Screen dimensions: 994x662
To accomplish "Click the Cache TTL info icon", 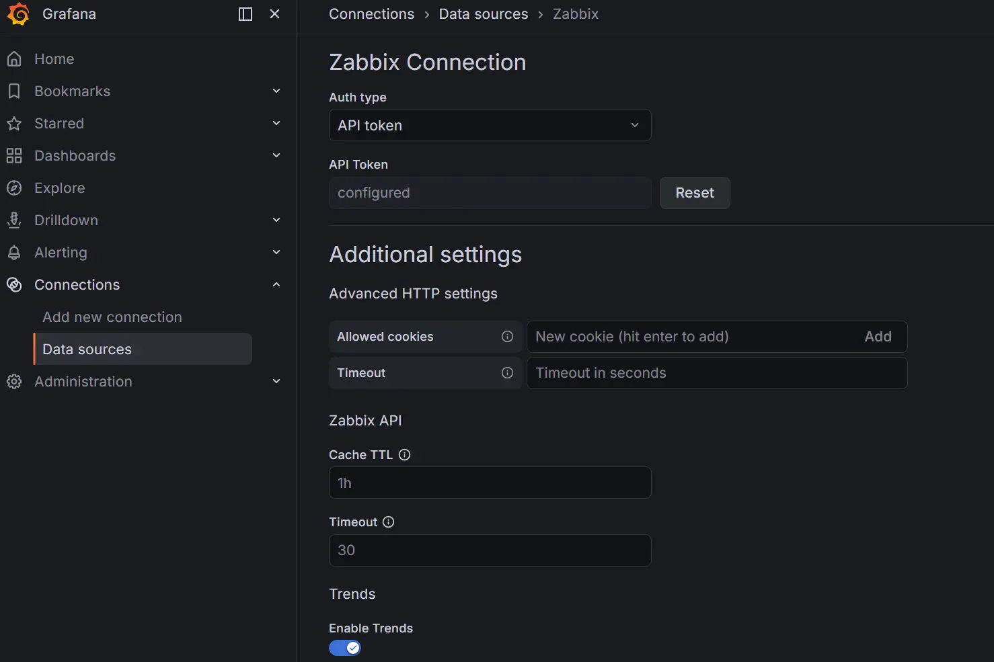I will 404,454.
